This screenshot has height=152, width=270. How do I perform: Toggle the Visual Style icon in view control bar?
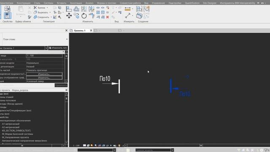tap(88, 145)
